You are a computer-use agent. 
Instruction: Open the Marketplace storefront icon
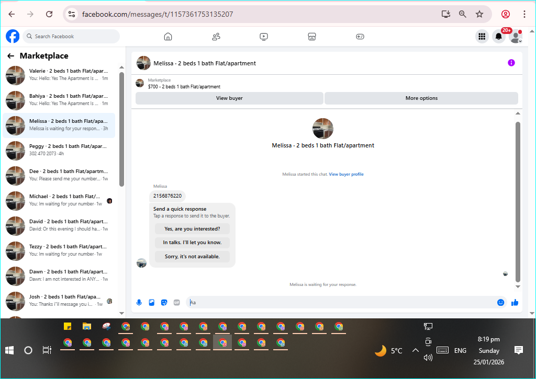tap(312, 37)
